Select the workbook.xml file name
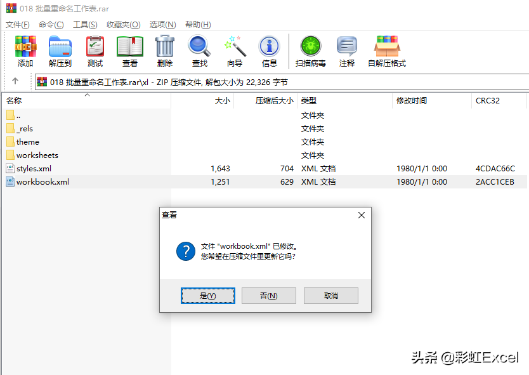Image resolution: width=529 pixels, height=375 pixels. click(42, 182)
